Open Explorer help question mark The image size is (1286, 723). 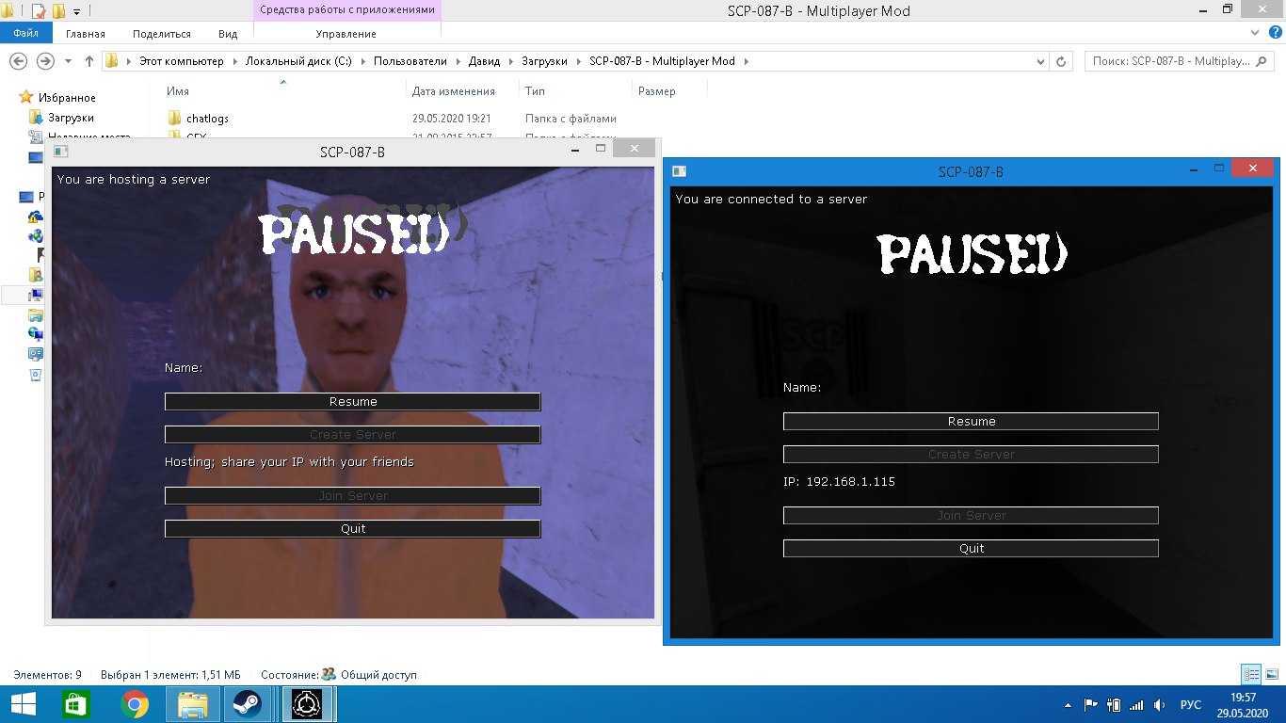click(x=1277, y=32)
